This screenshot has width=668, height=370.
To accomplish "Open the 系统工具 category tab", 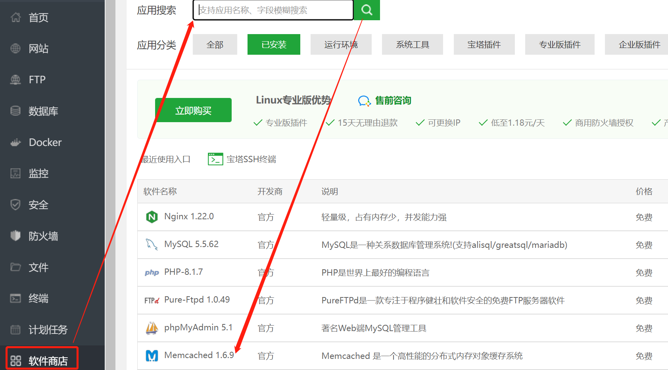I will 412,44.
